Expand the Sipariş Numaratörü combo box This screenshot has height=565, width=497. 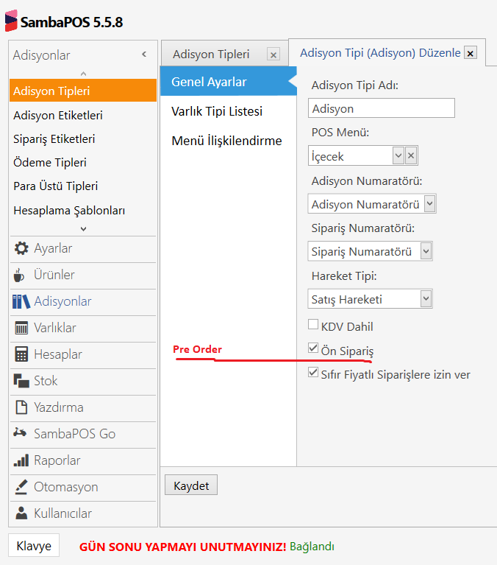[426, 251]
